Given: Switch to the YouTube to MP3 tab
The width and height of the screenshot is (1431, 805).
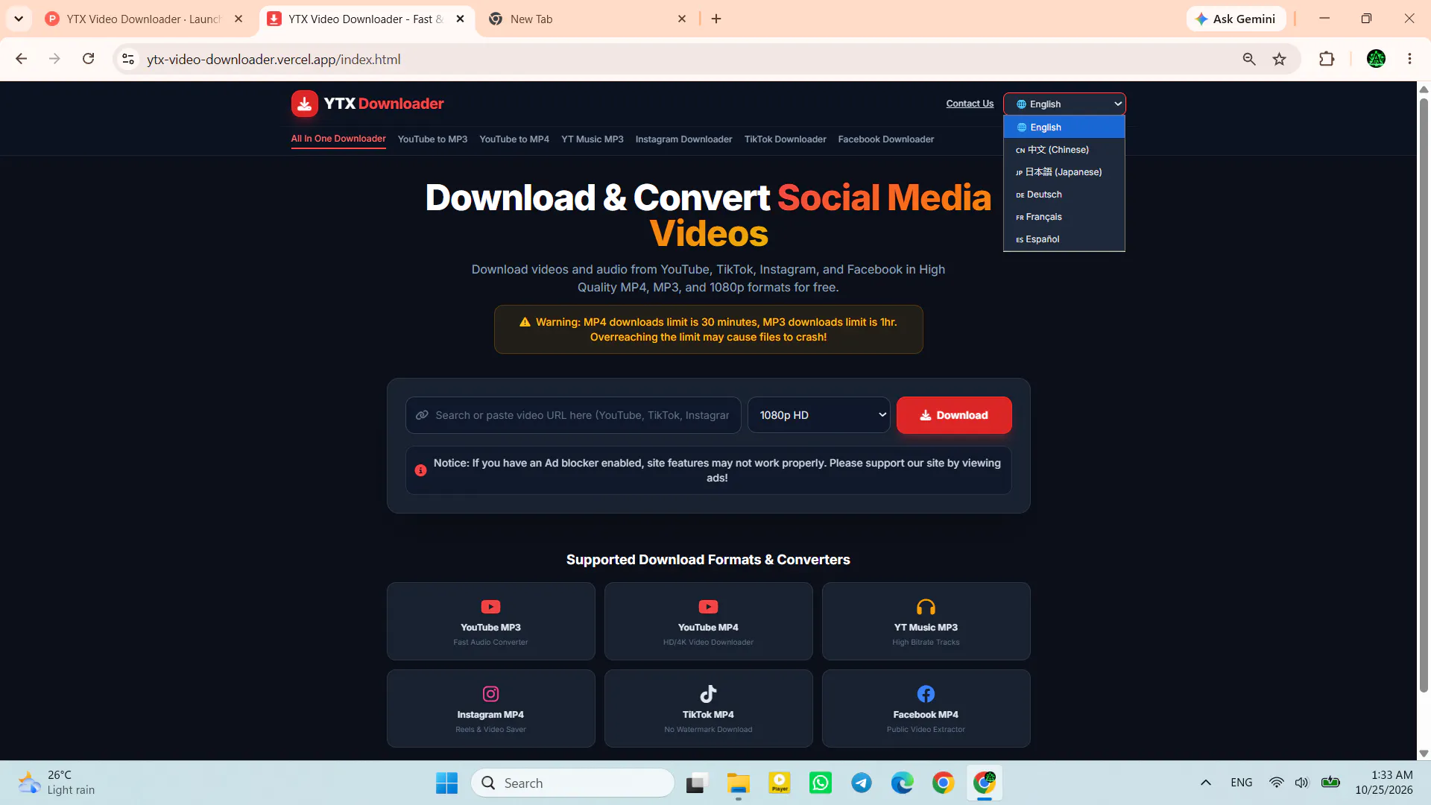Looking at the screenshot, I should click(x=432, y=139).
